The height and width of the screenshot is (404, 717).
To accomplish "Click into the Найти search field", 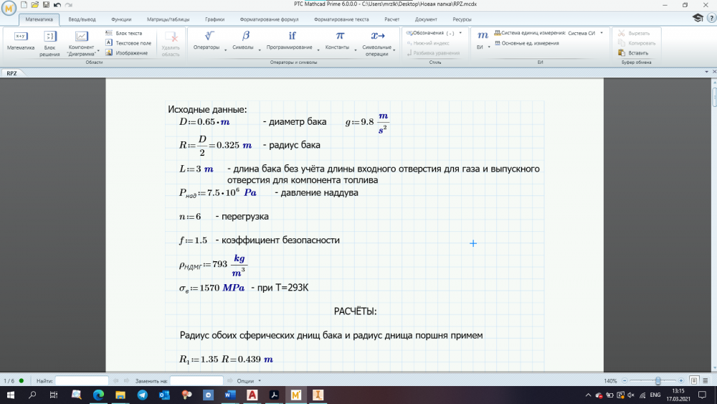I will [x=82, y=380].
